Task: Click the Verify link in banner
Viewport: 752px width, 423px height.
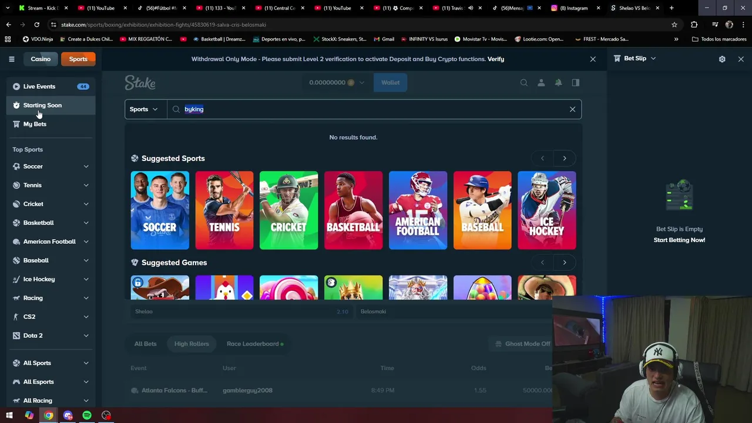Action: coord(496,59)
